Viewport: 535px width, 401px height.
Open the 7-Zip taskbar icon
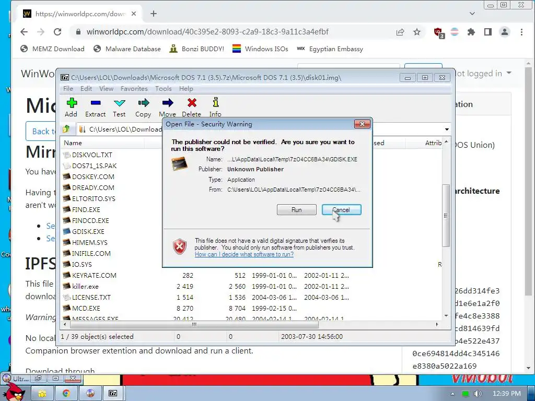click(113, 393)
